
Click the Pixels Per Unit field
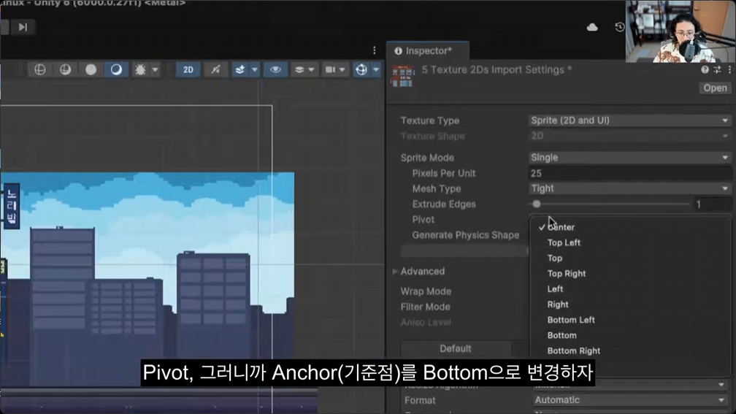[x=629, y=174]
